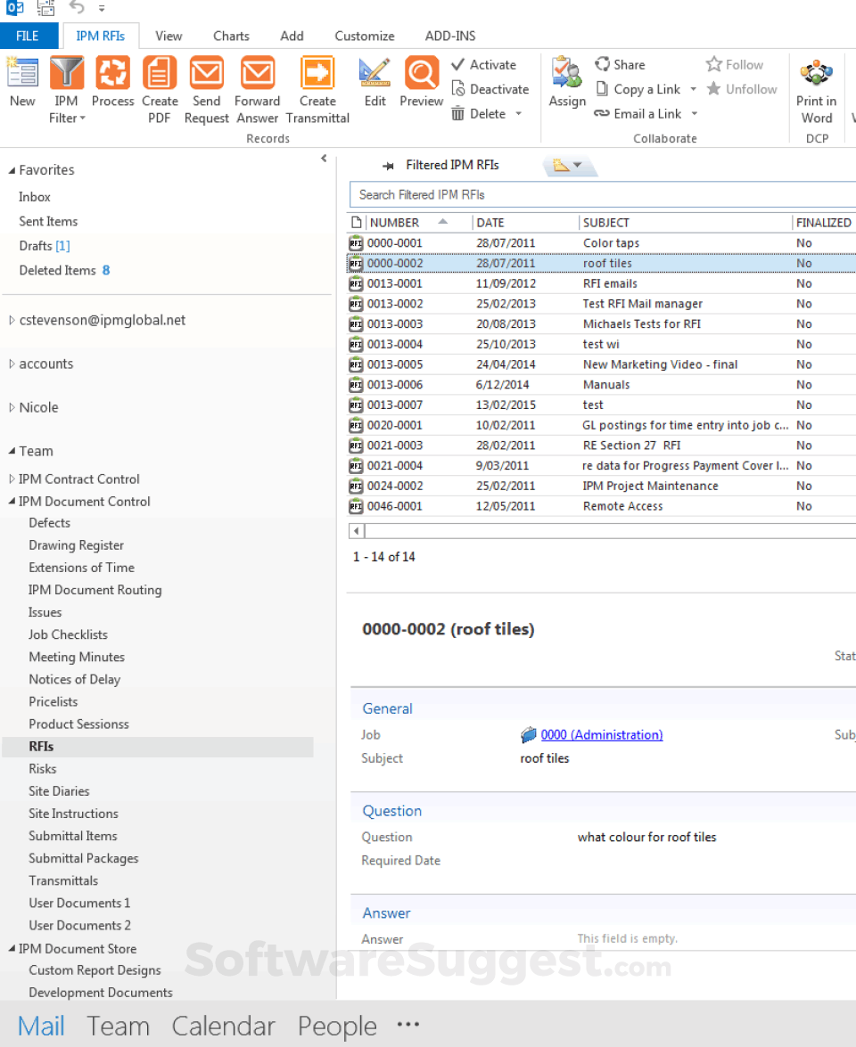The image size is (856, 1047).
Task: Click the Undo arrow in the title bar
Action: (76, 8)
